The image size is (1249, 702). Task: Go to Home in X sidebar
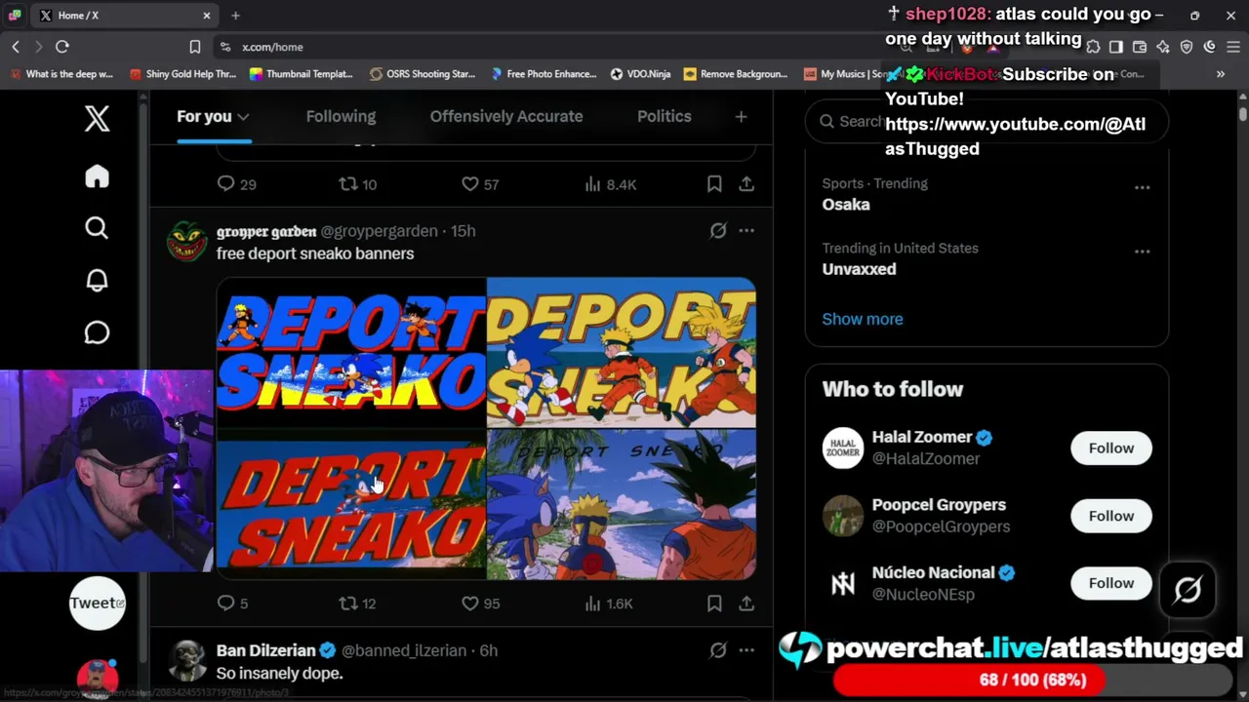click(x=97, y=176)
